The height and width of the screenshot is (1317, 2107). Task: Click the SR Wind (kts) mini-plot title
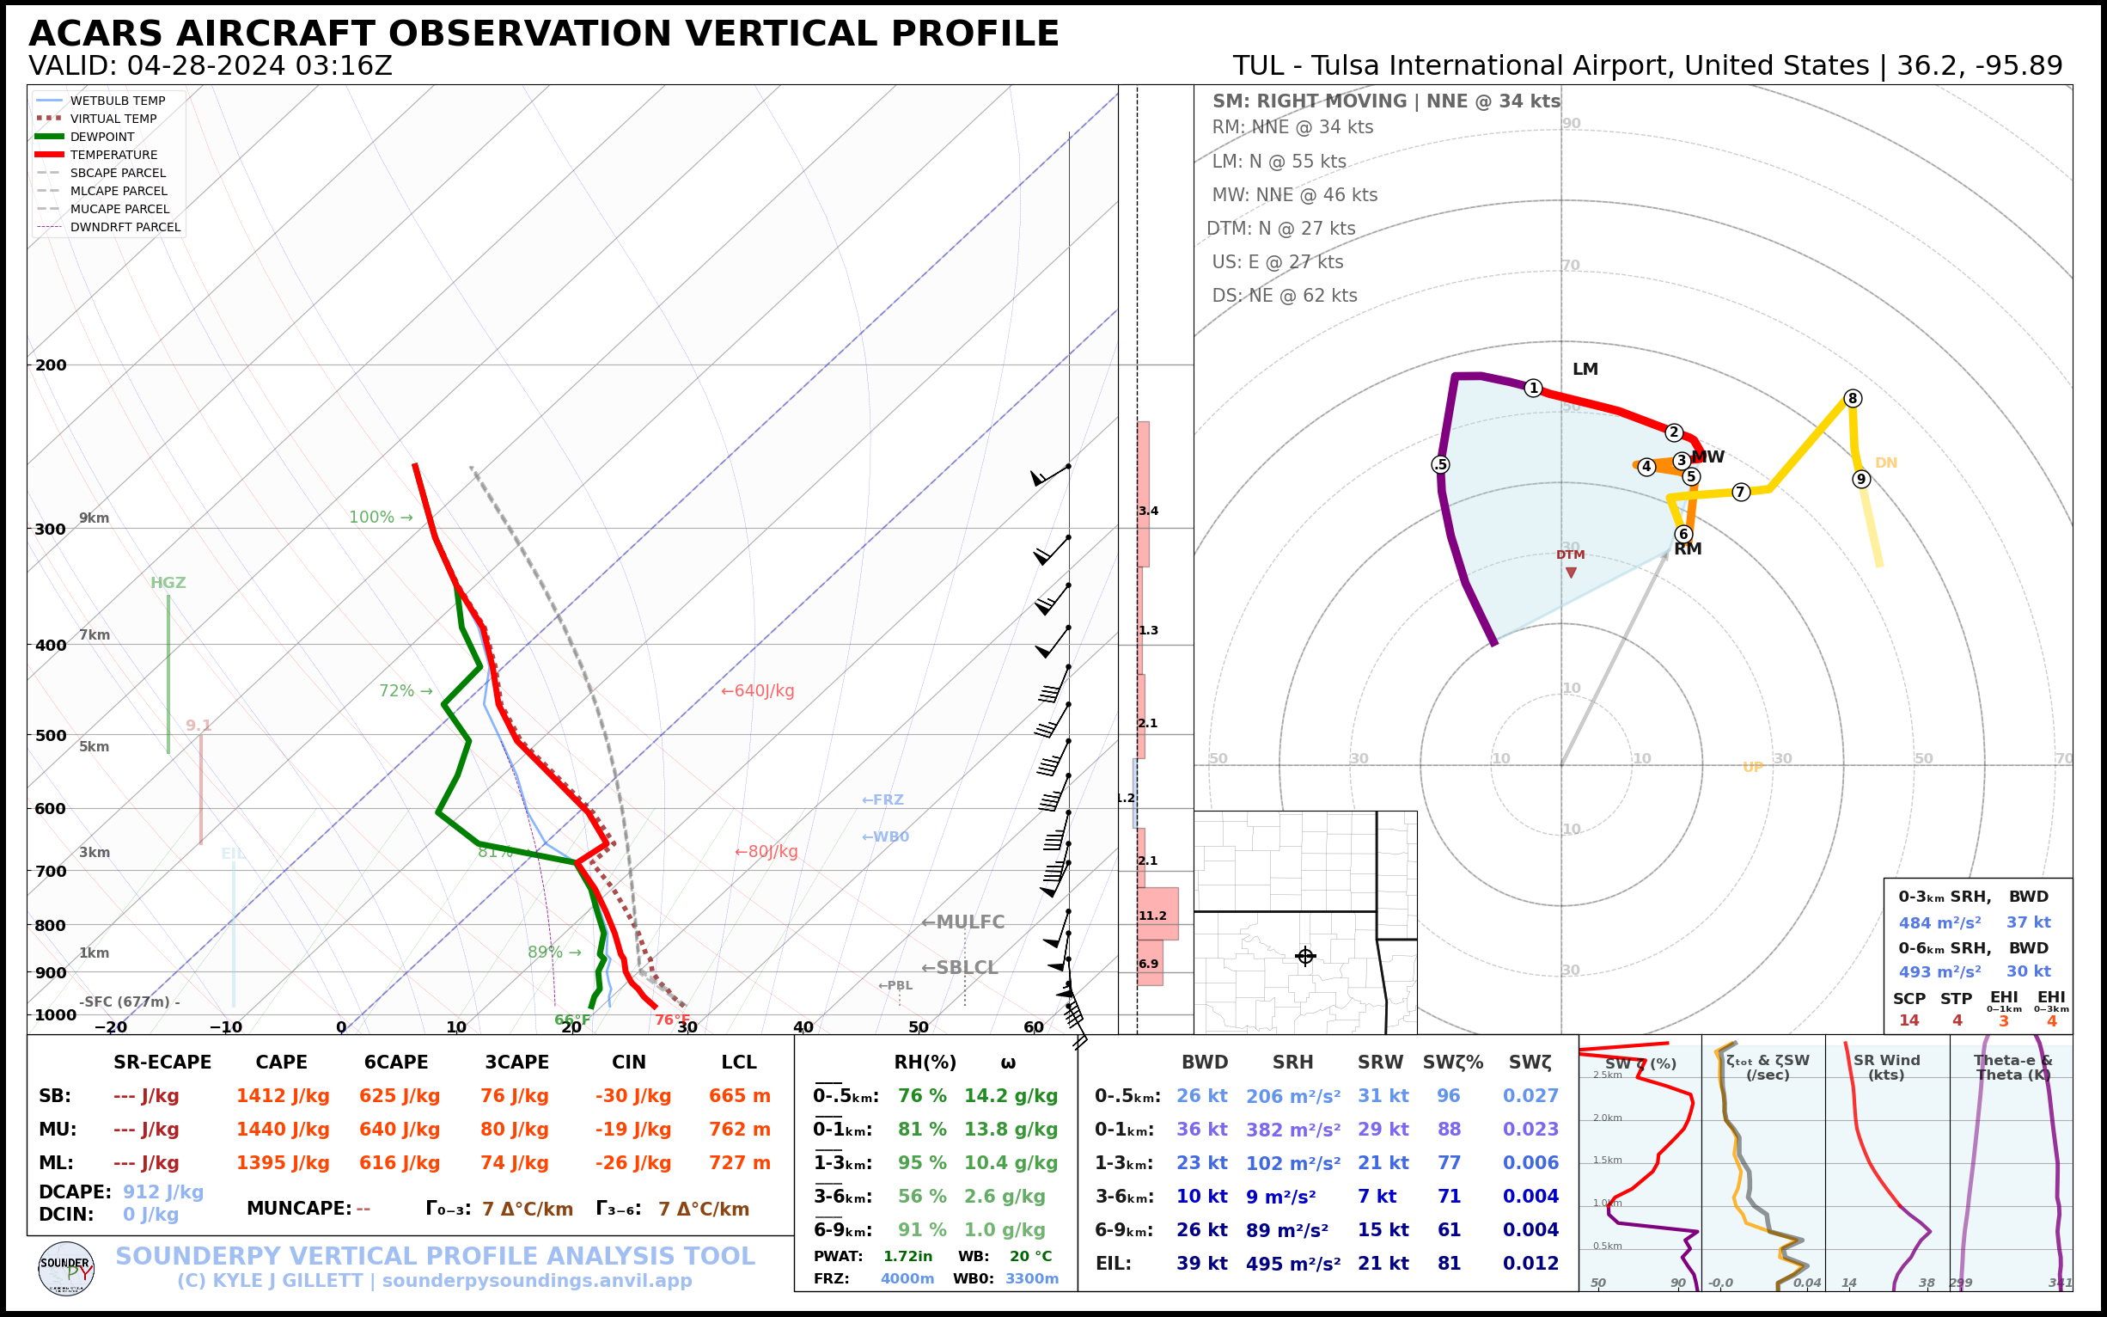(1886, 1068)
